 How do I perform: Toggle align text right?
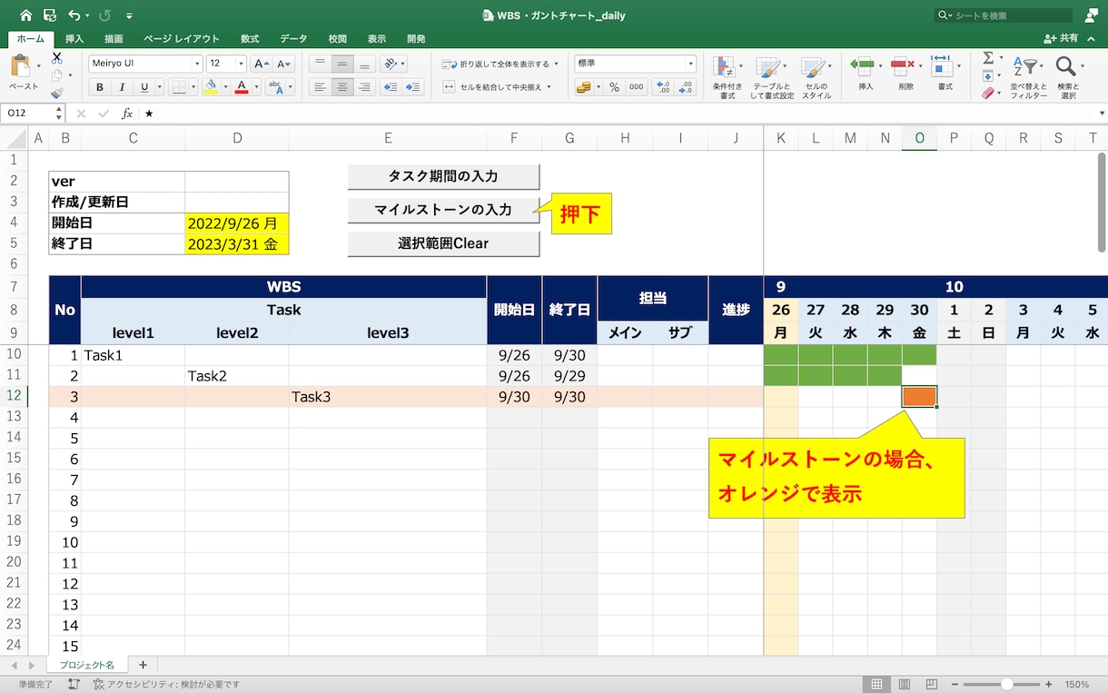click(364, 87)
